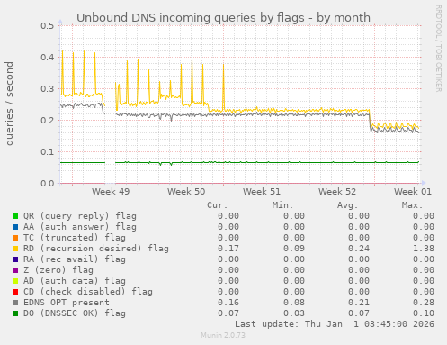447x345 pixels.
Task: Click the 'EDNS OPT present' legend label
Action: point(67,303)
